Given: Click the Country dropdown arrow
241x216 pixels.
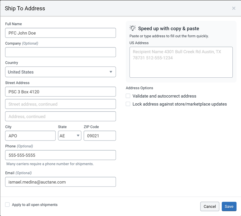Looking at the screenshot, I should 111,72.
